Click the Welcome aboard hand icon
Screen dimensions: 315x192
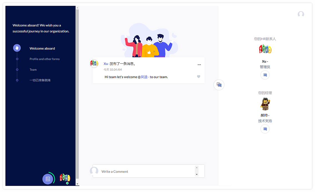(x=17, y=48)
